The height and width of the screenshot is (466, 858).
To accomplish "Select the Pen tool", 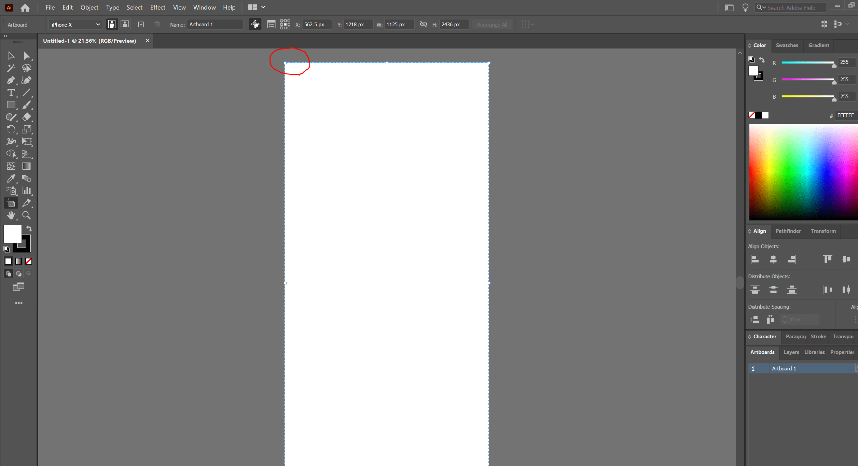I will pyautogui.click(x=11, y=80).
